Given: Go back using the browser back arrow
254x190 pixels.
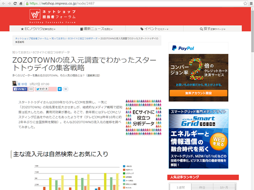Looking at the screenshot, I should (3, 3).
